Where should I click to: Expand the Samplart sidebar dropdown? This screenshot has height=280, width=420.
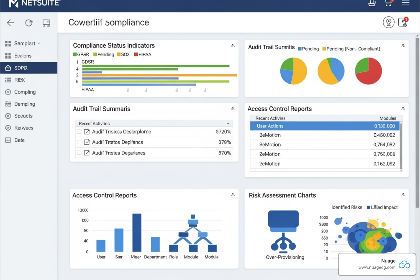pos(39,43)
